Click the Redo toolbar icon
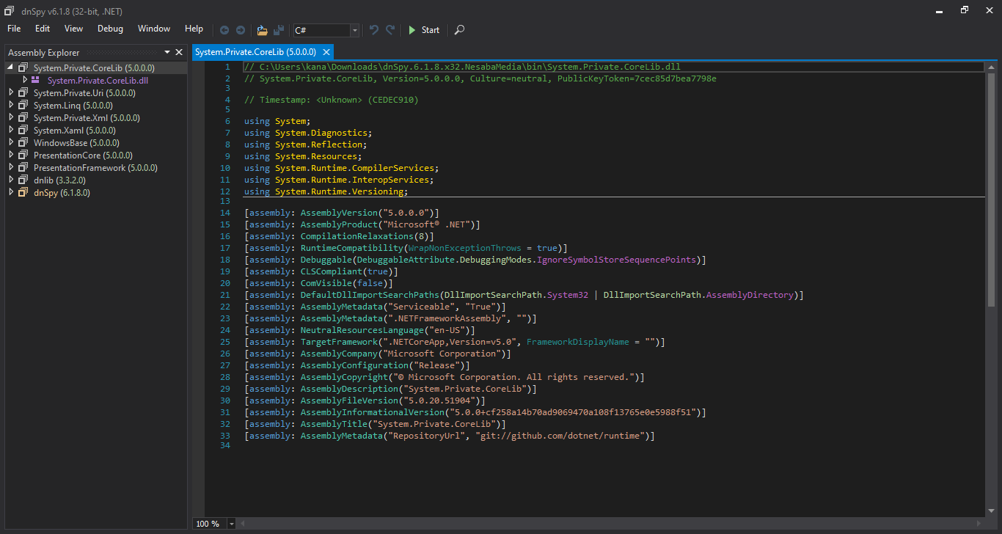The height and width of the screenshot is (534, 1002). (x=390, y=30)
